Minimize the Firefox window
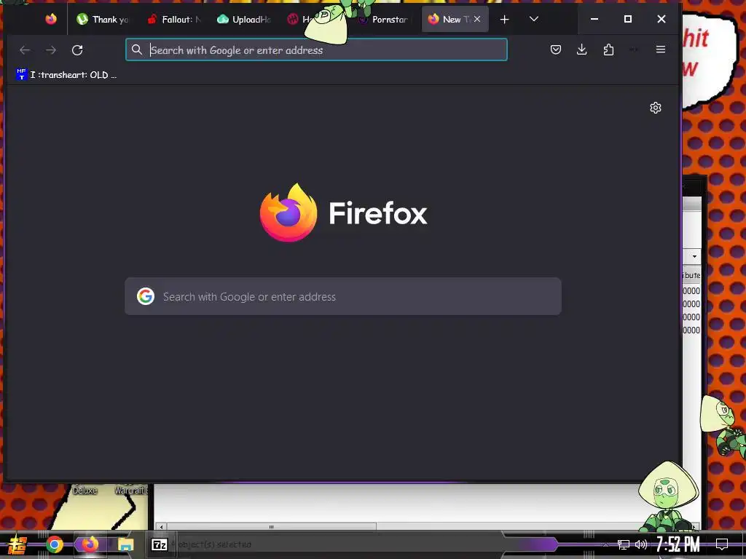Viewport: 746px width, 559px height. [594, 19]
